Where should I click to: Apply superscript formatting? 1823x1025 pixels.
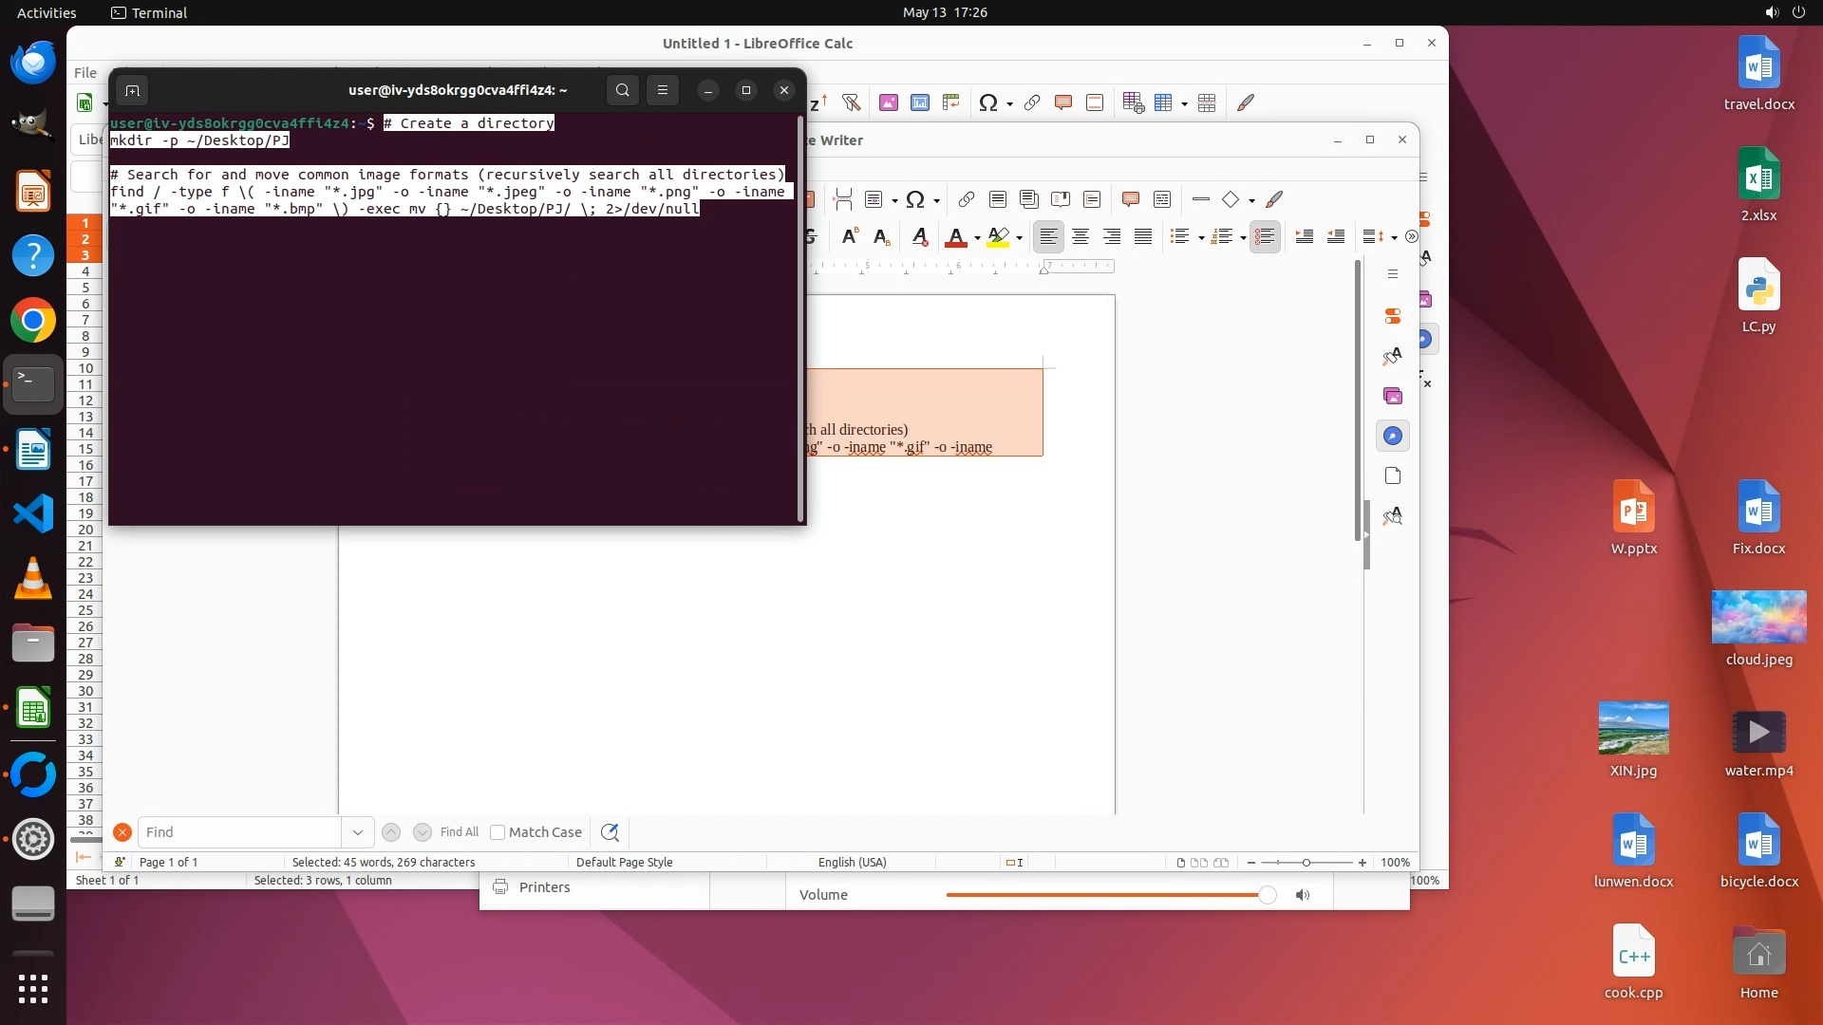point(850,237)
